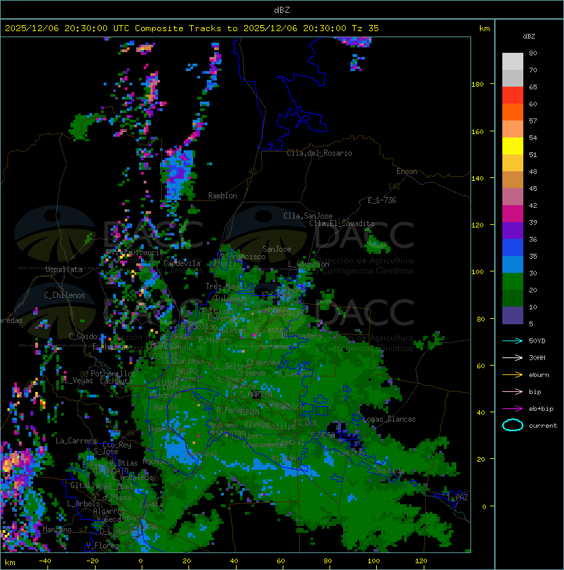Screen dimensions: 564x570
Task: Click the '30HM' legend label
Action: [537, 358]
